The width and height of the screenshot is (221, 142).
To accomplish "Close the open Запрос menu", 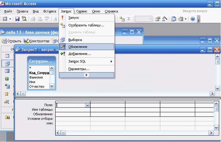I will click(66, 11).
